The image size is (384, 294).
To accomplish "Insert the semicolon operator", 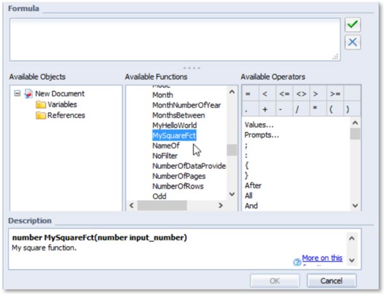I will pyautogui.click(x=246, y=145).
